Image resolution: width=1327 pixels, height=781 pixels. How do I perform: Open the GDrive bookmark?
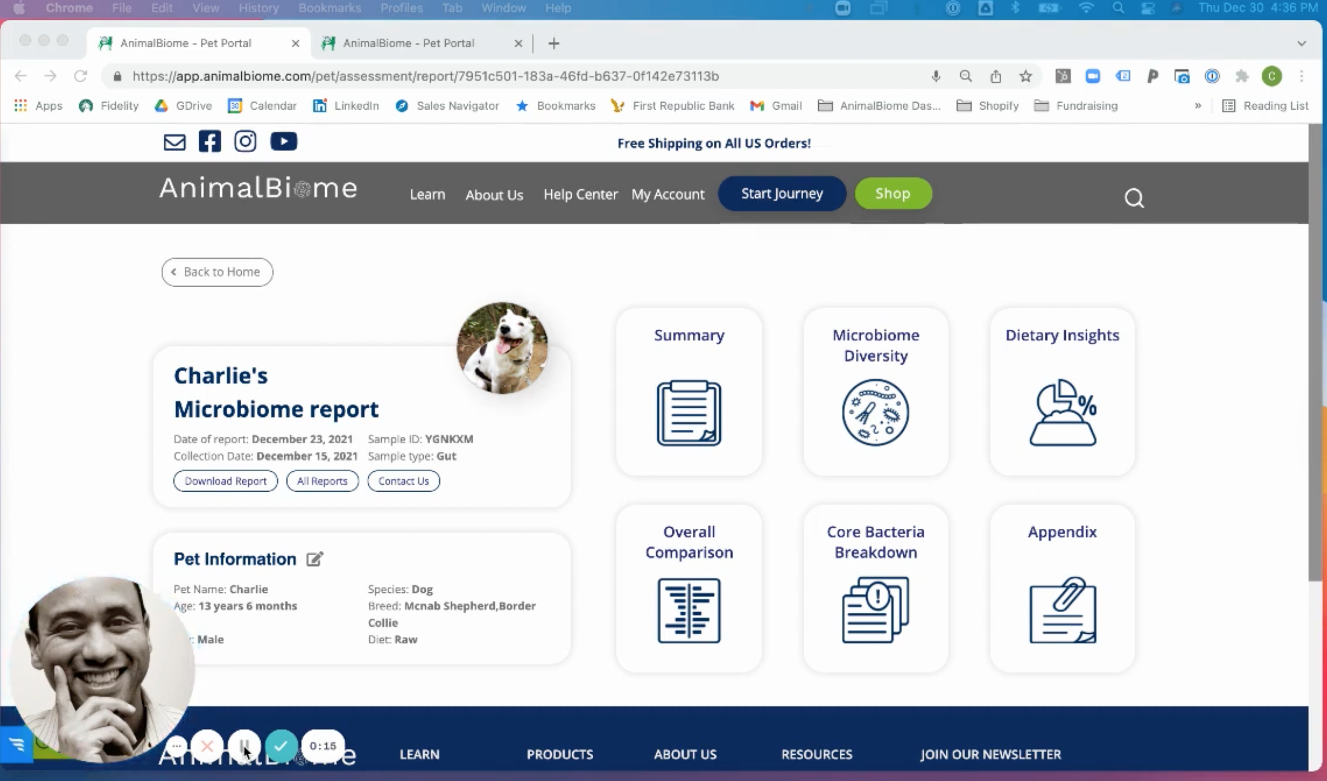[x=183, y=106]
